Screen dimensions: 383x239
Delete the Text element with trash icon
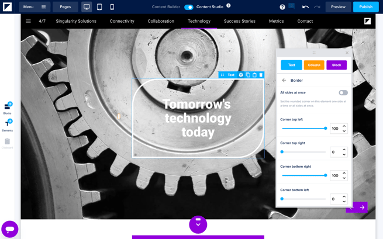click(x=261, y=75)
